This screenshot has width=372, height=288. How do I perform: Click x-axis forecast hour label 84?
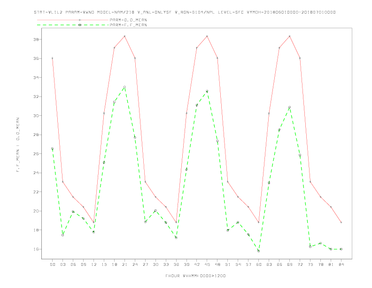point(341,264)
